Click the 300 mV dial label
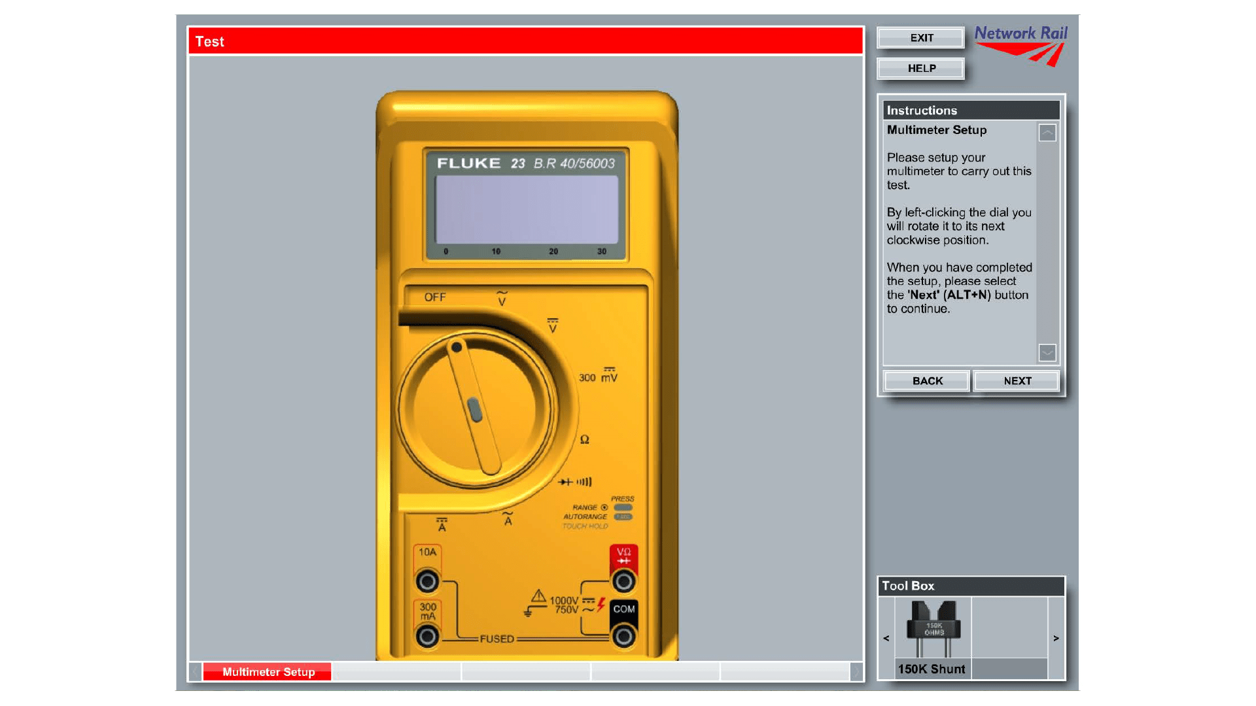Screen dimensions: 1256x706 [598, 375]
